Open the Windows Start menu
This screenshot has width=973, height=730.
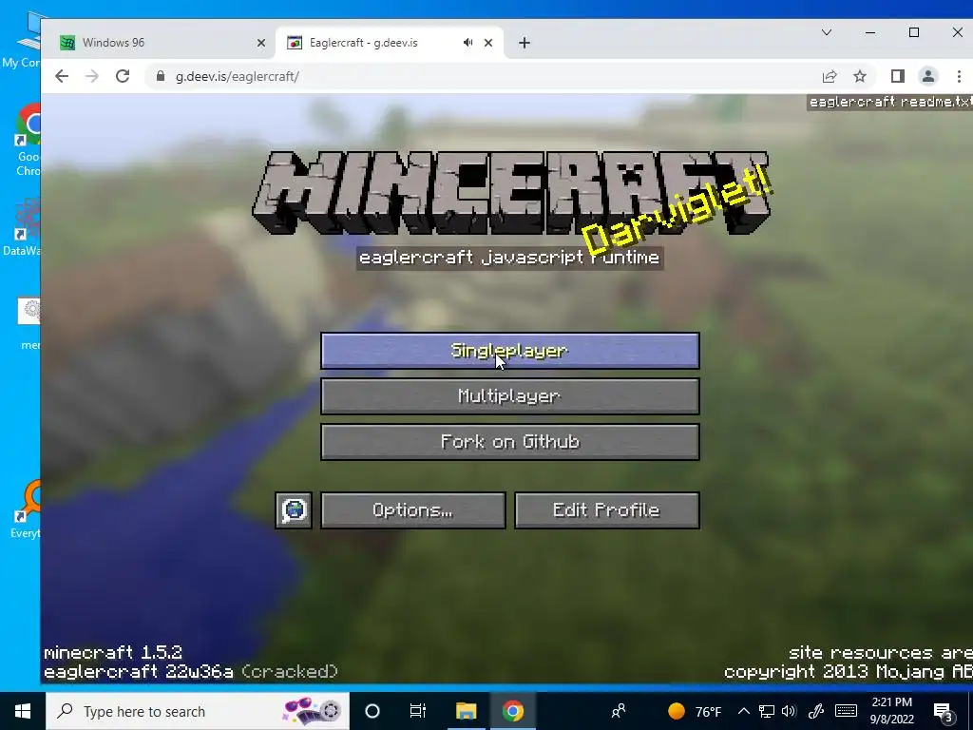[23, 711]
